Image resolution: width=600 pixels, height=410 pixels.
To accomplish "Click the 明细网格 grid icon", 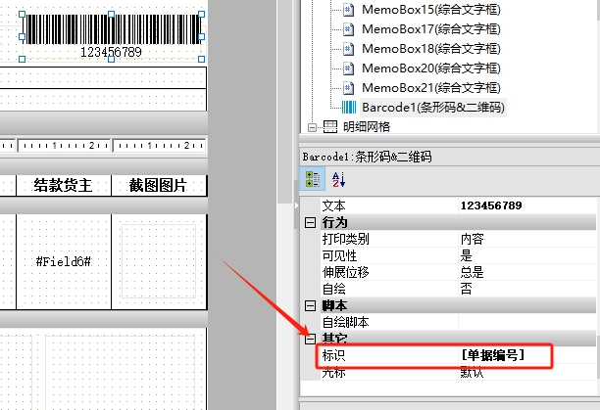I will tap(330, 127).
